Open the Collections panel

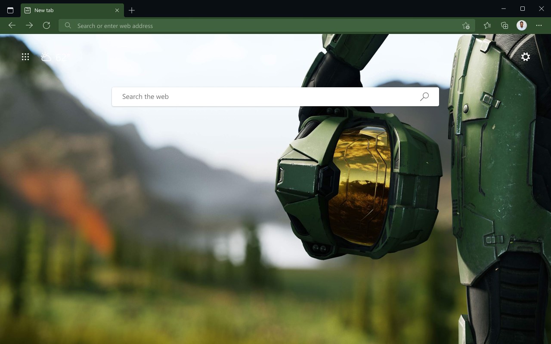tap(505, 25)
